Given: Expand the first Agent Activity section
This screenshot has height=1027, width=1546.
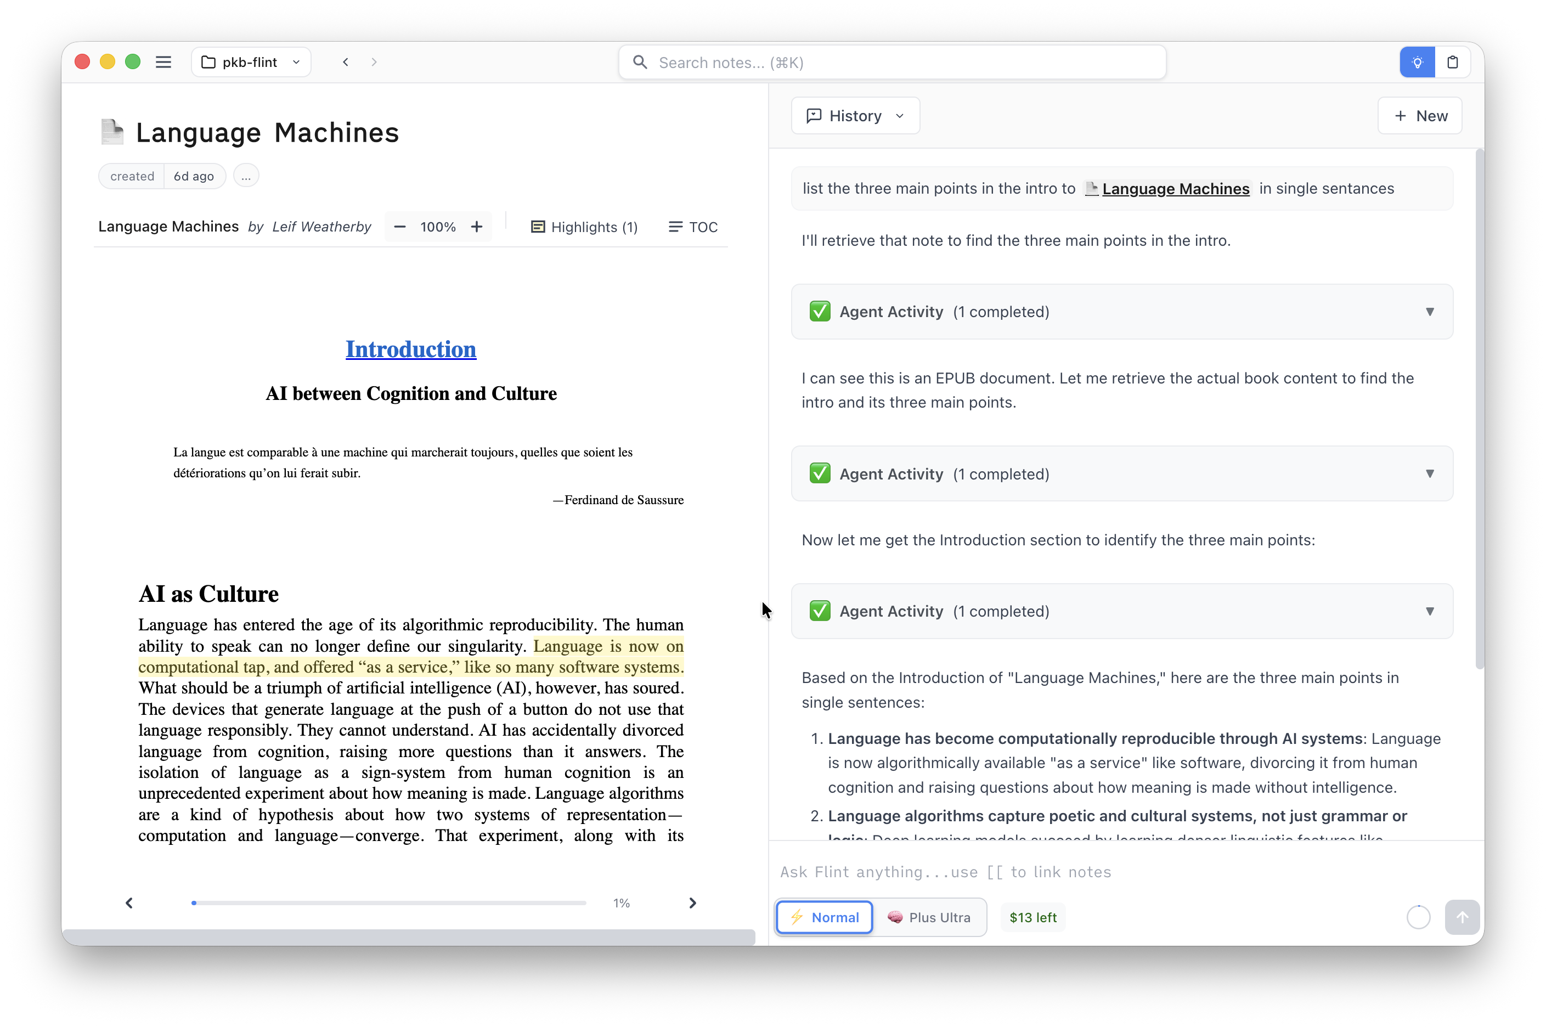Looking at the screenshot, I should coord(1430,311).
